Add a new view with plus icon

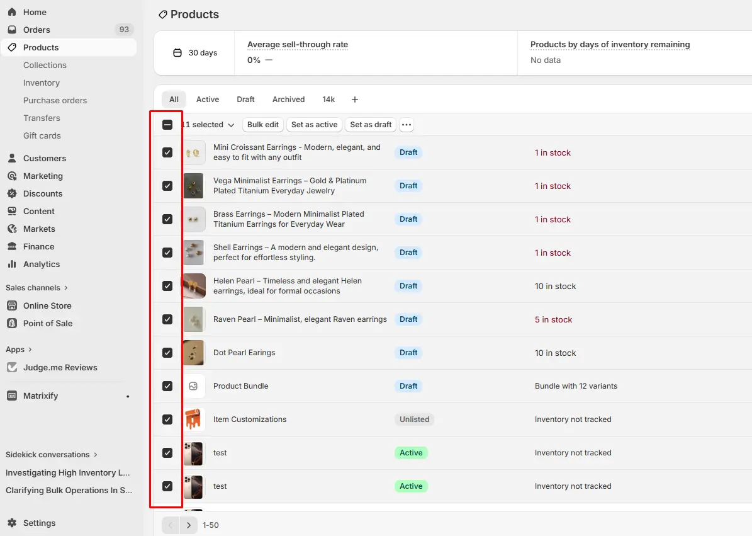[355, 100]
